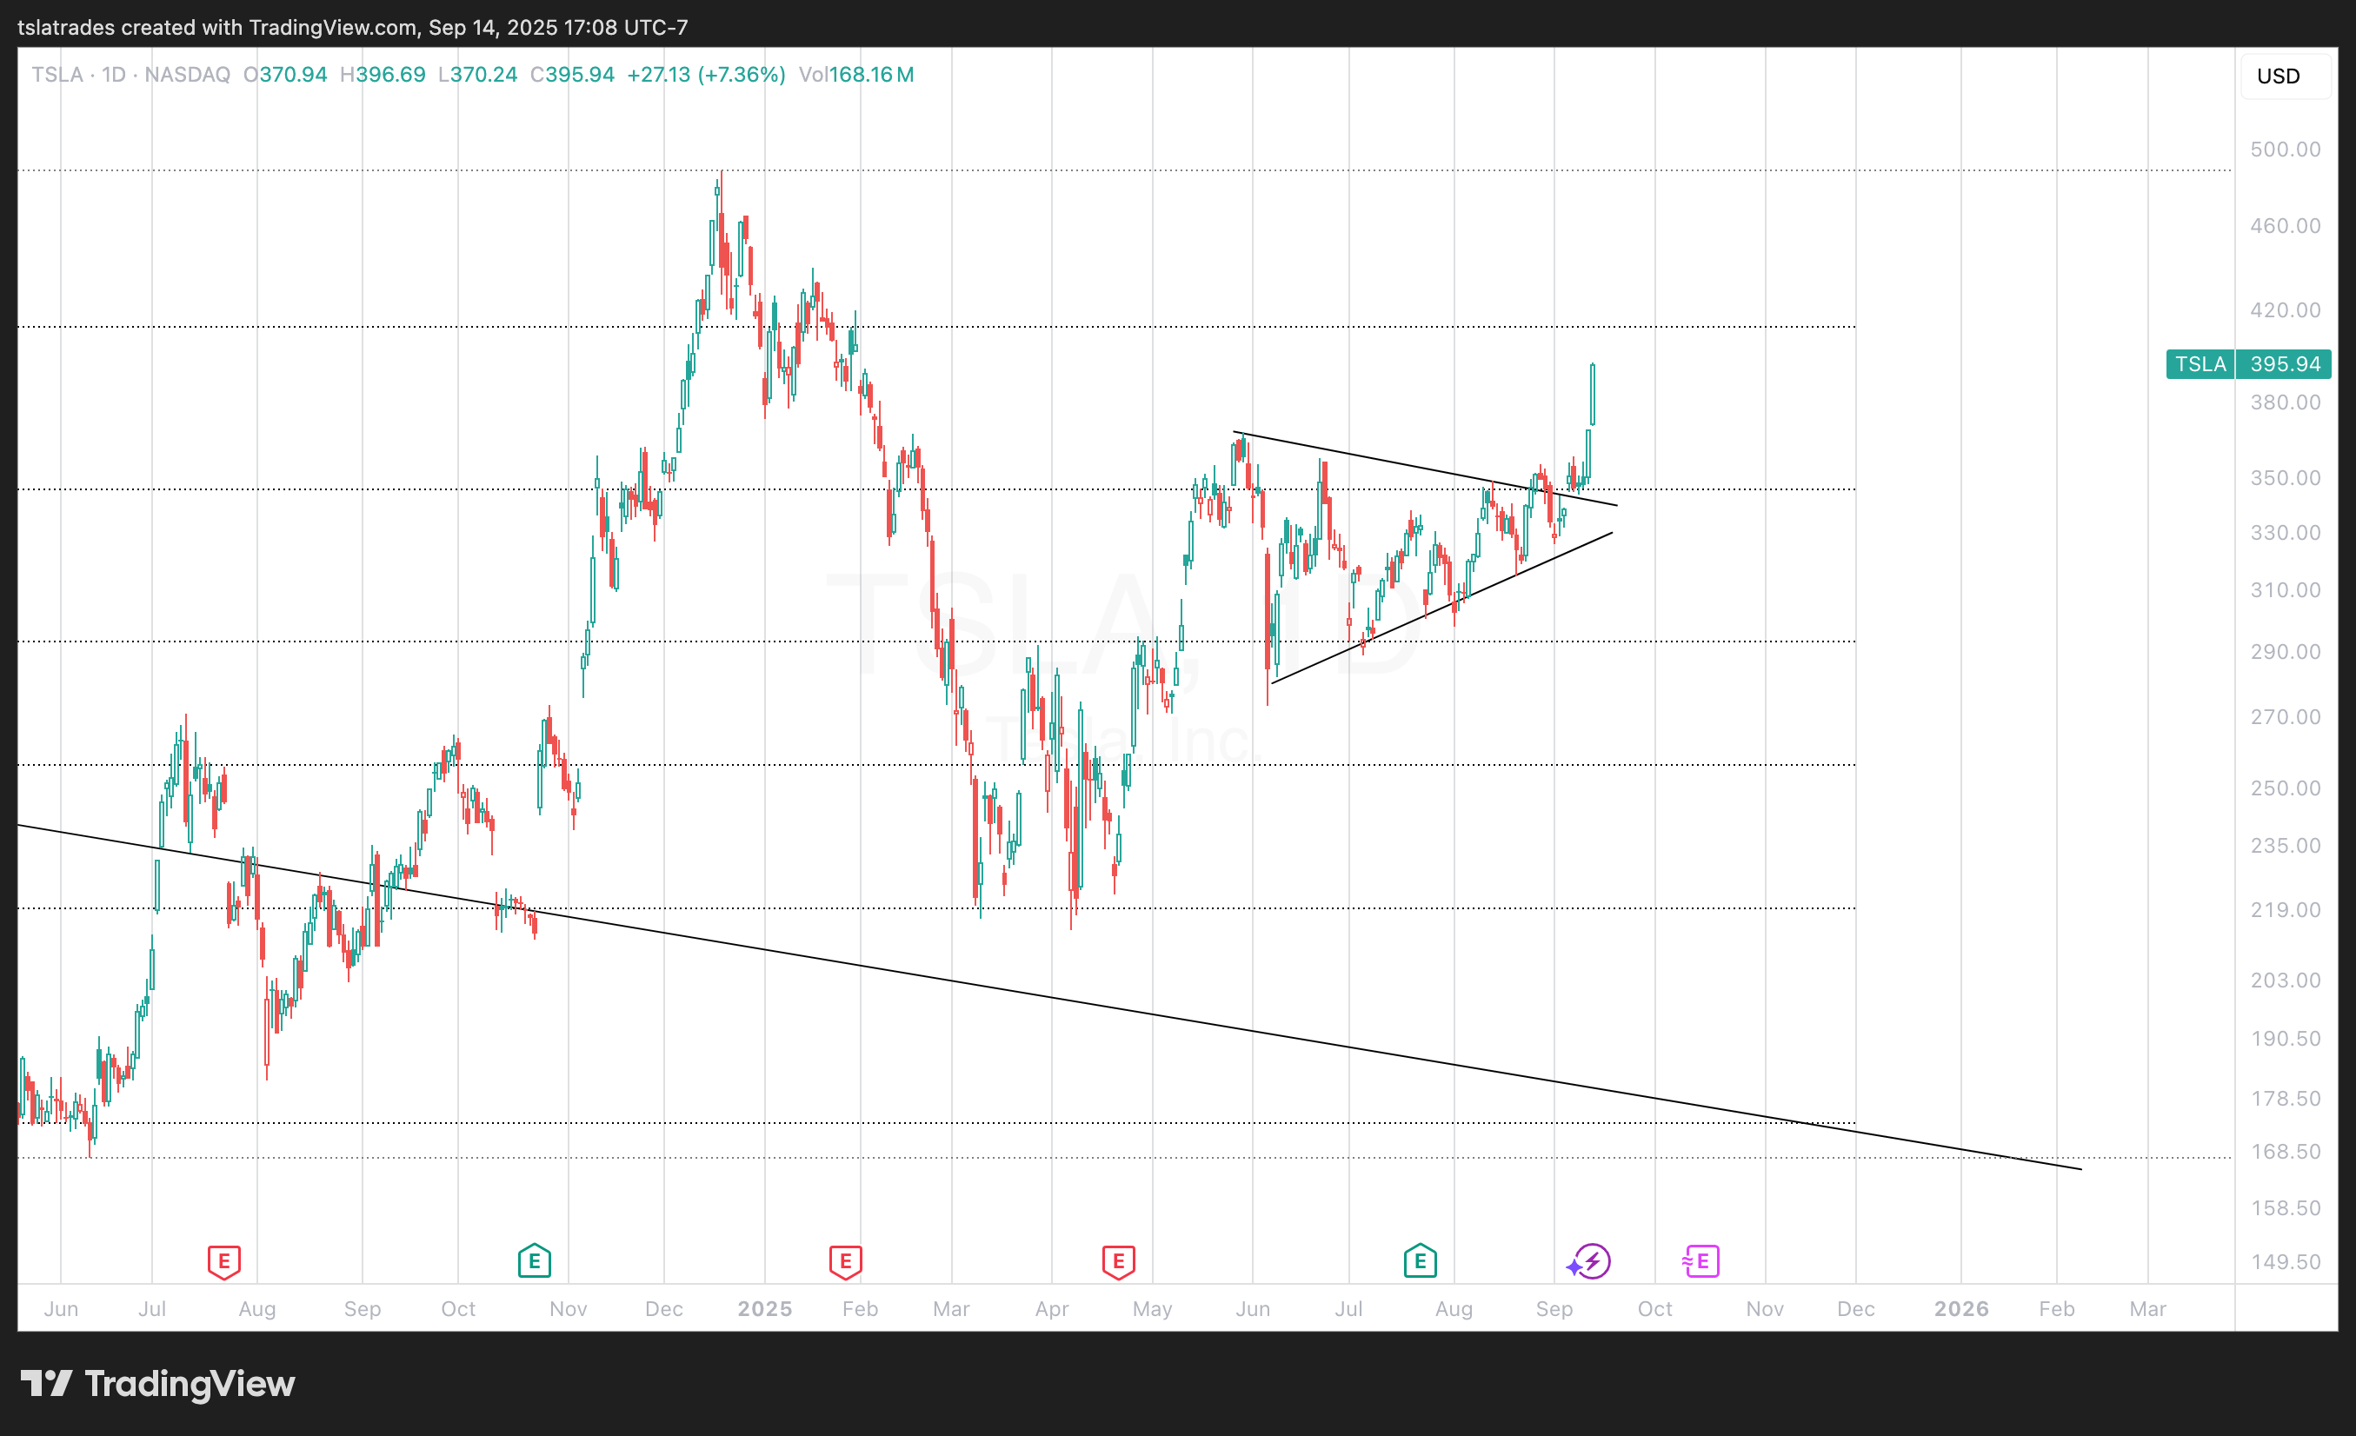Click the 1D interval in legend
Viewport: 2356px width, 1436px height.
(114, 75)
